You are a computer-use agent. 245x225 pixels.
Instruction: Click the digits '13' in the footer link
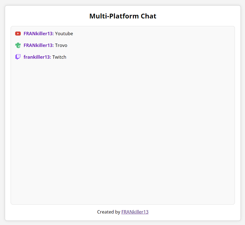coord(146,212)
